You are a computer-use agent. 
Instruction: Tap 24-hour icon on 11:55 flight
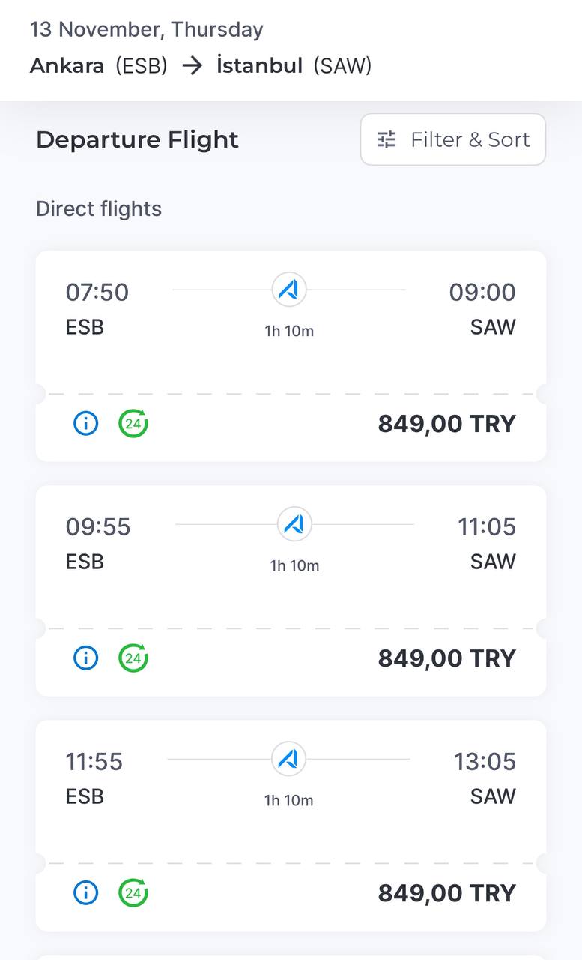click(133, 893)
